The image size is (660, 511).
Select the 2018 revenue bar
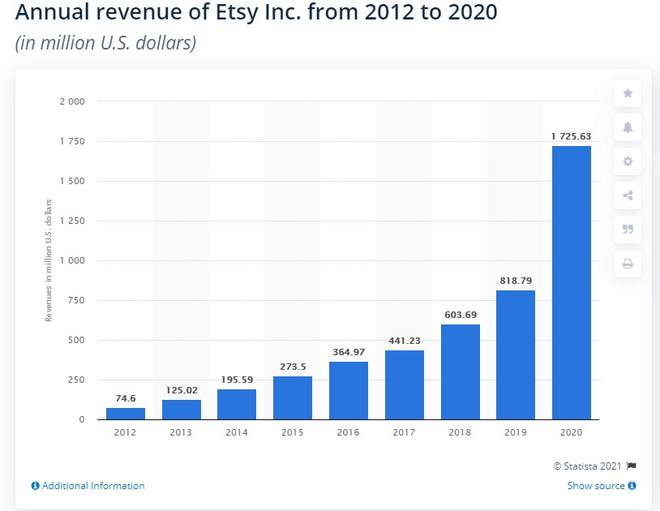click(x=461, y=371)
